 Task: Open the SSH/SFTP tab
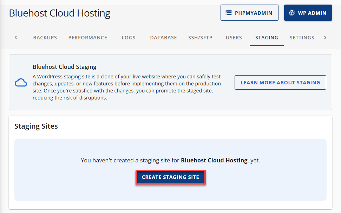pos(200,38)
